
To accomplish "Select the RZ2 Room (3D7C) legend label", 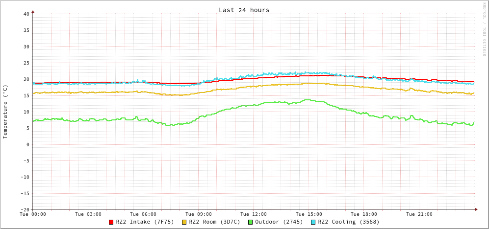I will (x=214, y=222).
